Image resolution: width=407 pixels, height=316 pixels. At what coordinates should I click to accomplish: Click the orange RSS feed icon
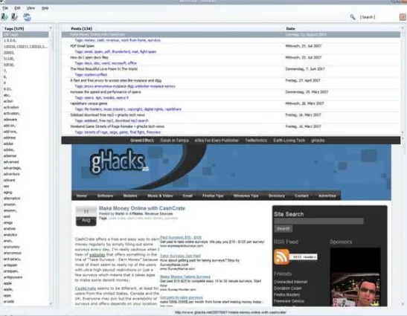(282, 257)
